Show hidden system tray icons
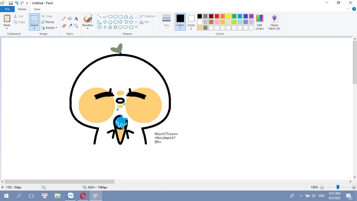Screen dimensions: 357x201 coord(301,196)
